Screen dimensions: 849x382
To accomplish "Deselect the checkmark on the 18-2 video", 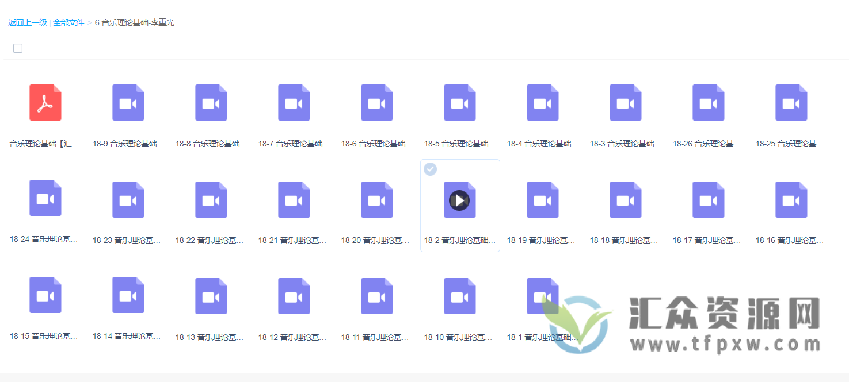I will point(430,169).
